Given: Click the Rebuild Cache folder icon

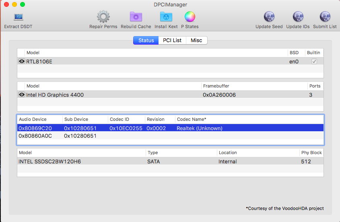Looking at the screenshot, I should click(136, 17).
